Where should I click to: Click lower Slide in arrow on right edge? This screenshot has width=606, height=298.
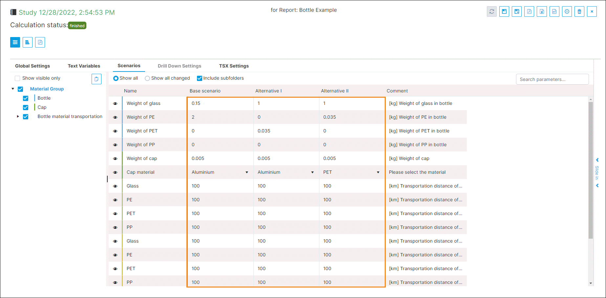[597, 186]
